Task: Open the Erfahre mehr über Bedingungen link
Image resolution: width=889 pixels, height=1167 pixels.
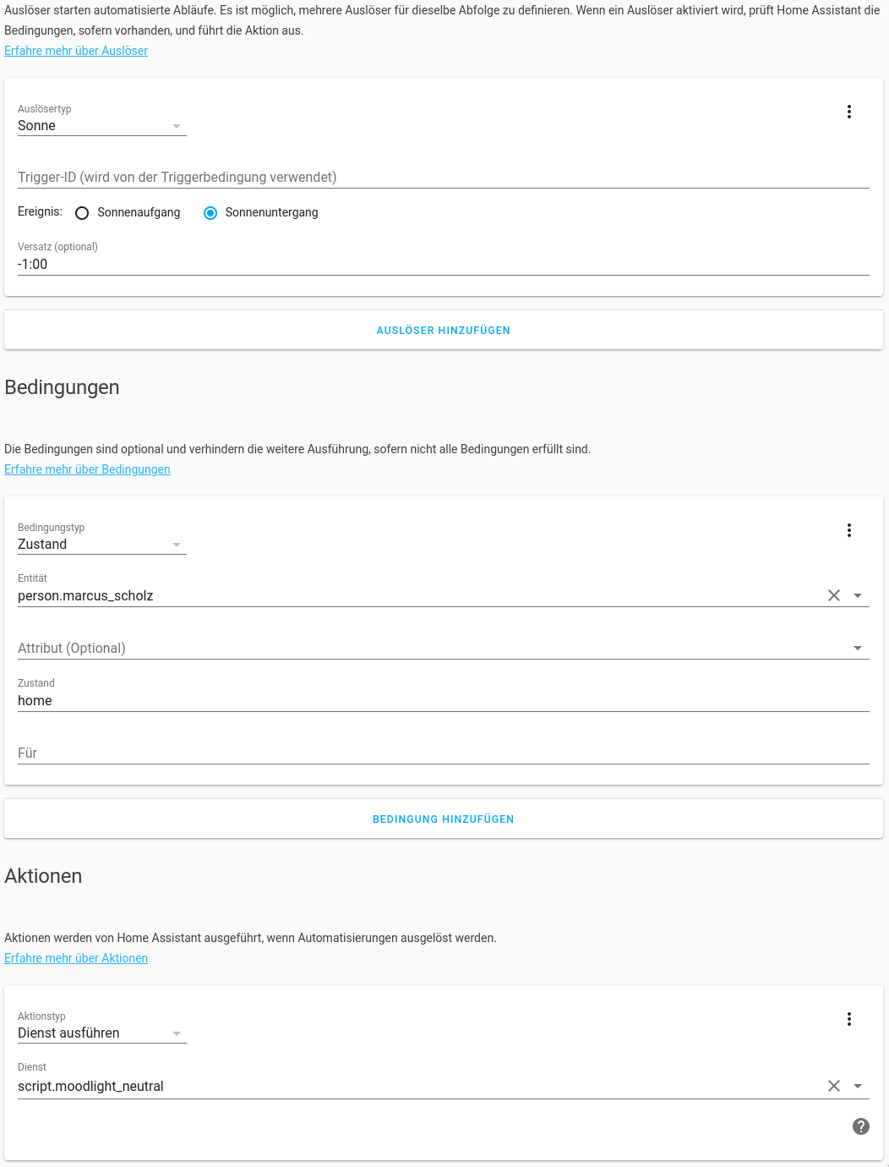Action: click(87, 469)
